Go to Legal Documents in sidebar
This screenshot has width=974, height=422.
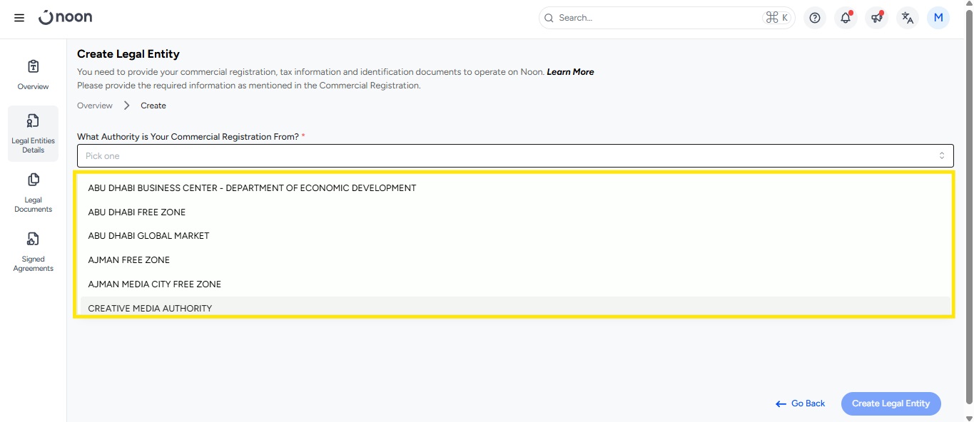[33, 192]
